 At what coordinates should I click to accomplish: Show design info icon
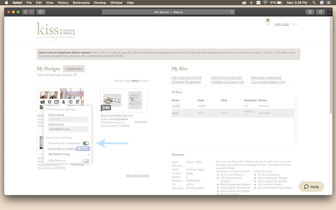(71, 102)
